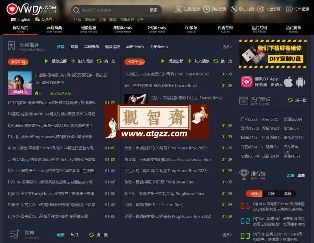Open the song burning disc icon
This screenshot has width=314, height=243.
click(x=234, y=9)
